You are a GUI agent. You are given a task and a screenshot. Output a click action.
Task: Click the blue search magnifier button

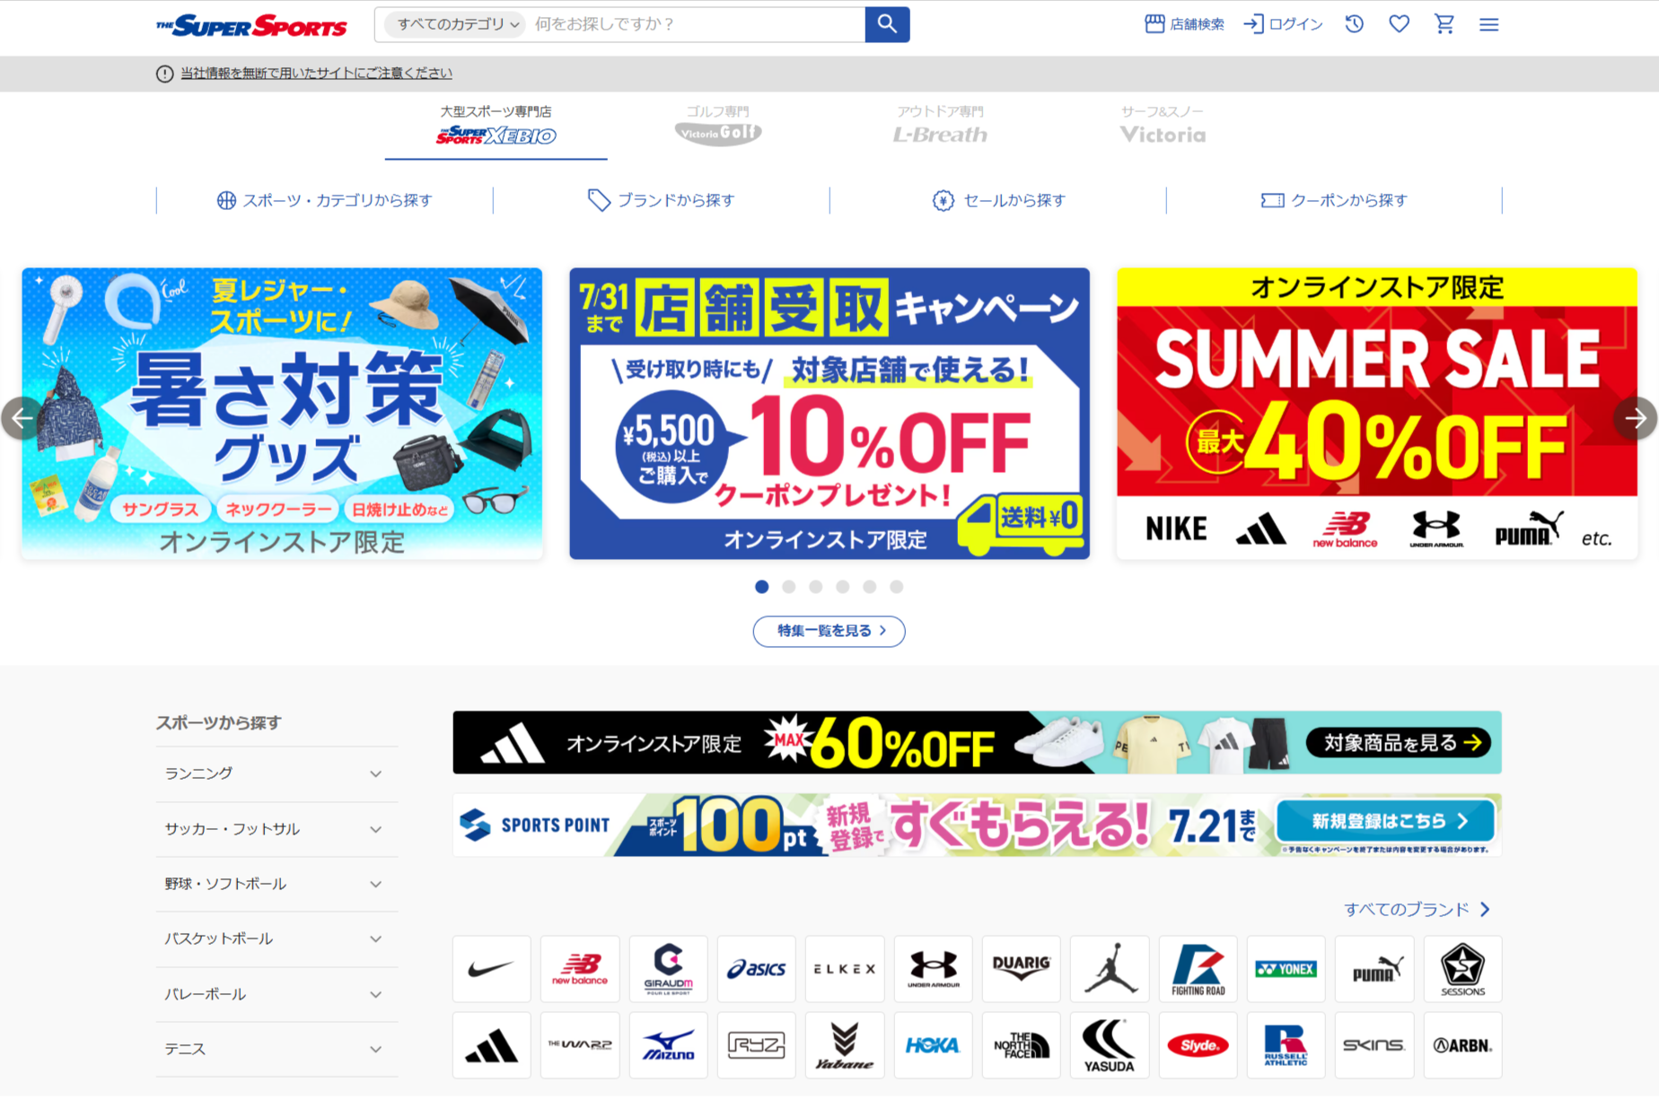887,24
